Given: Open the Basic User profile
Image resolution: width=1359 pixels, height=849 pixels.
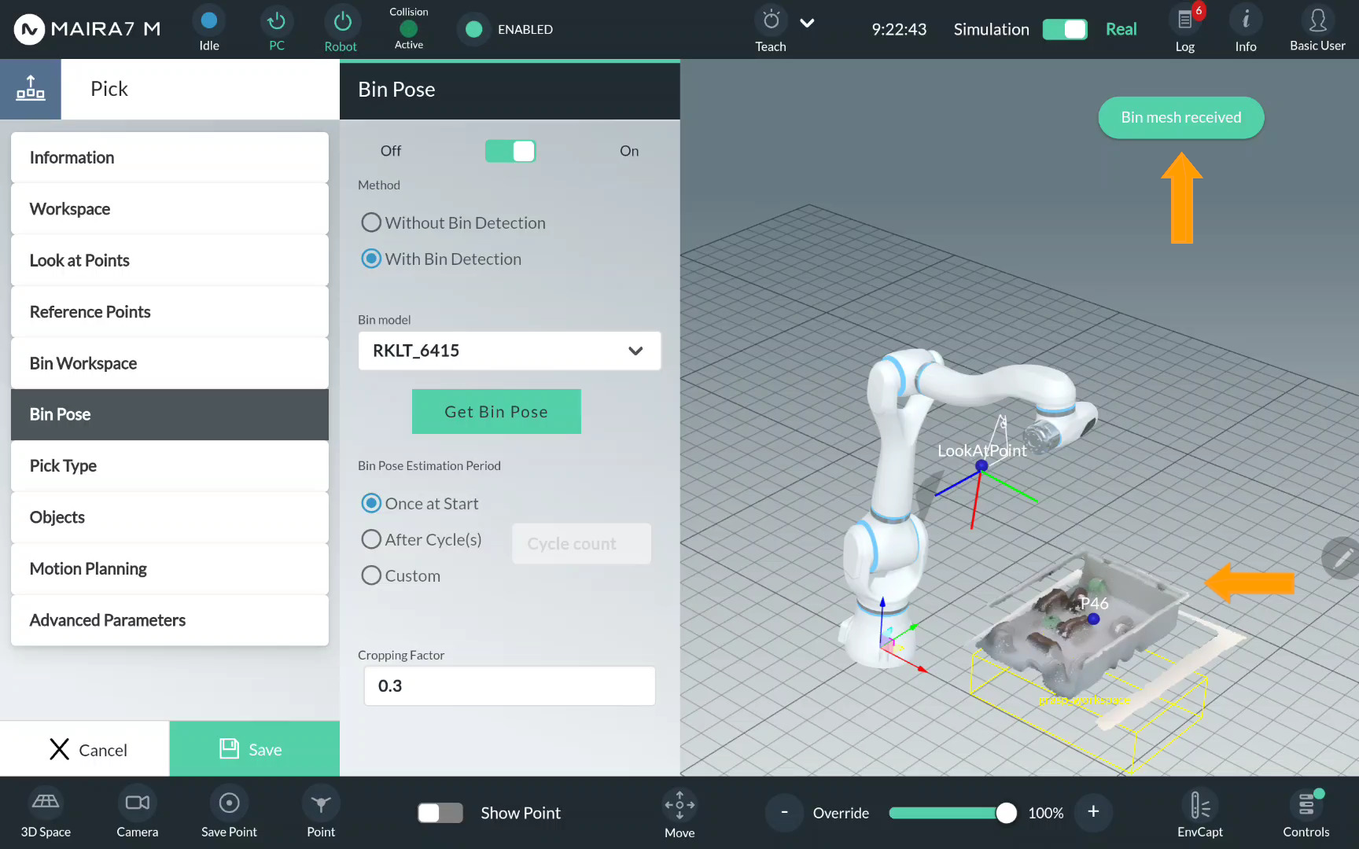Looking at the screenshot, I should (x=1317, y=20).
